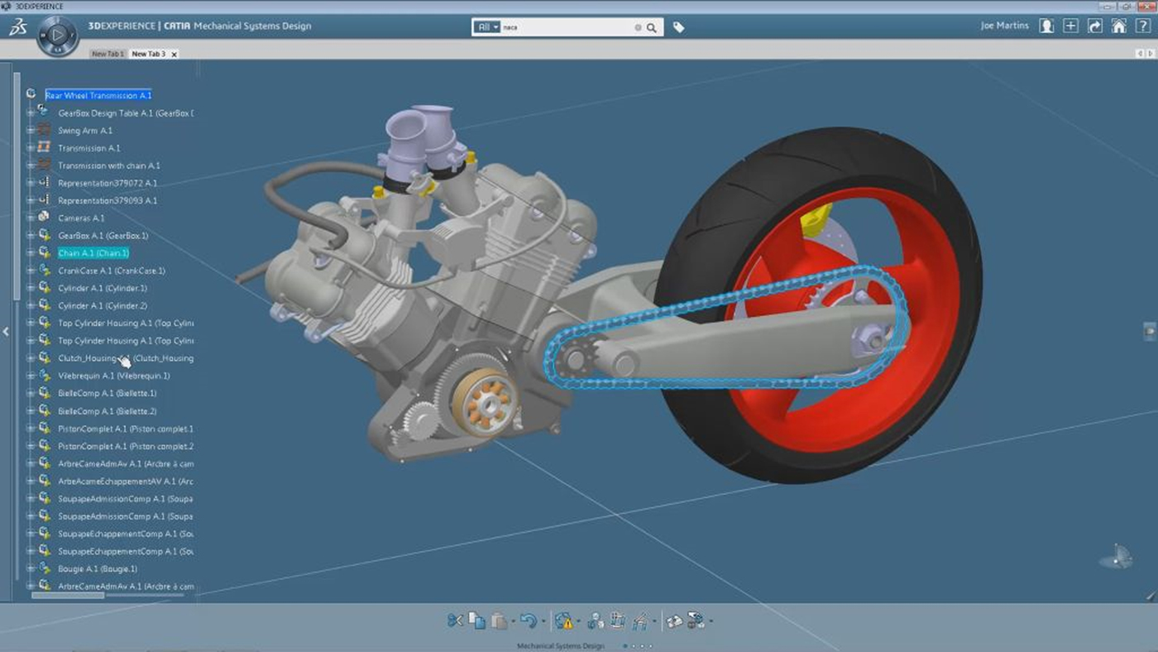Click in the search input field

click(567, 27)
